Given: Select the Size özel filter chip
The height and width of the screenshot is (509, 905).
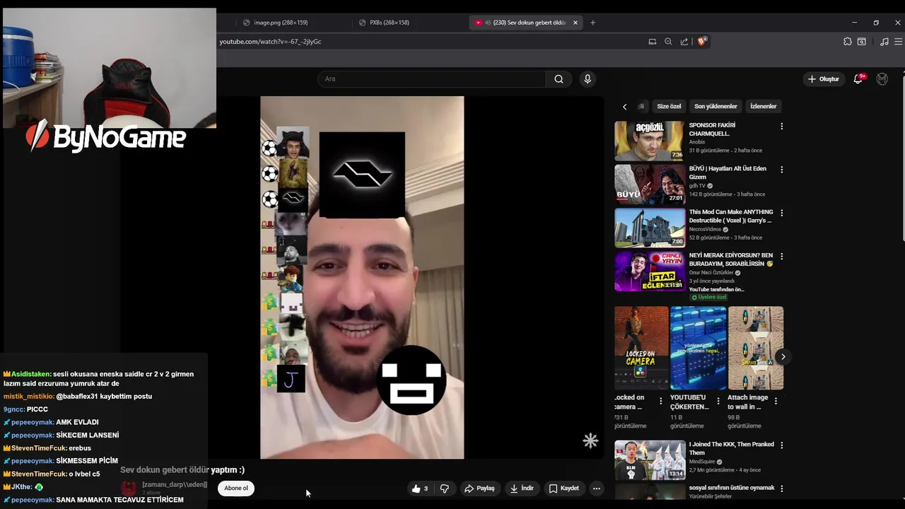Looking at the screenshot, I should 669,107.
